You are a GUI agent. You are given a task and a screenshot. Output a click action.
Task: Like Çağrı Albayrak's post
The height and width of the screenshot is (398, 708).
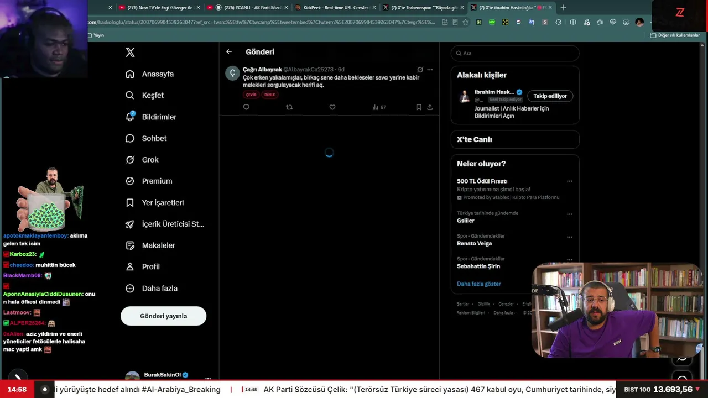point(332,107)
